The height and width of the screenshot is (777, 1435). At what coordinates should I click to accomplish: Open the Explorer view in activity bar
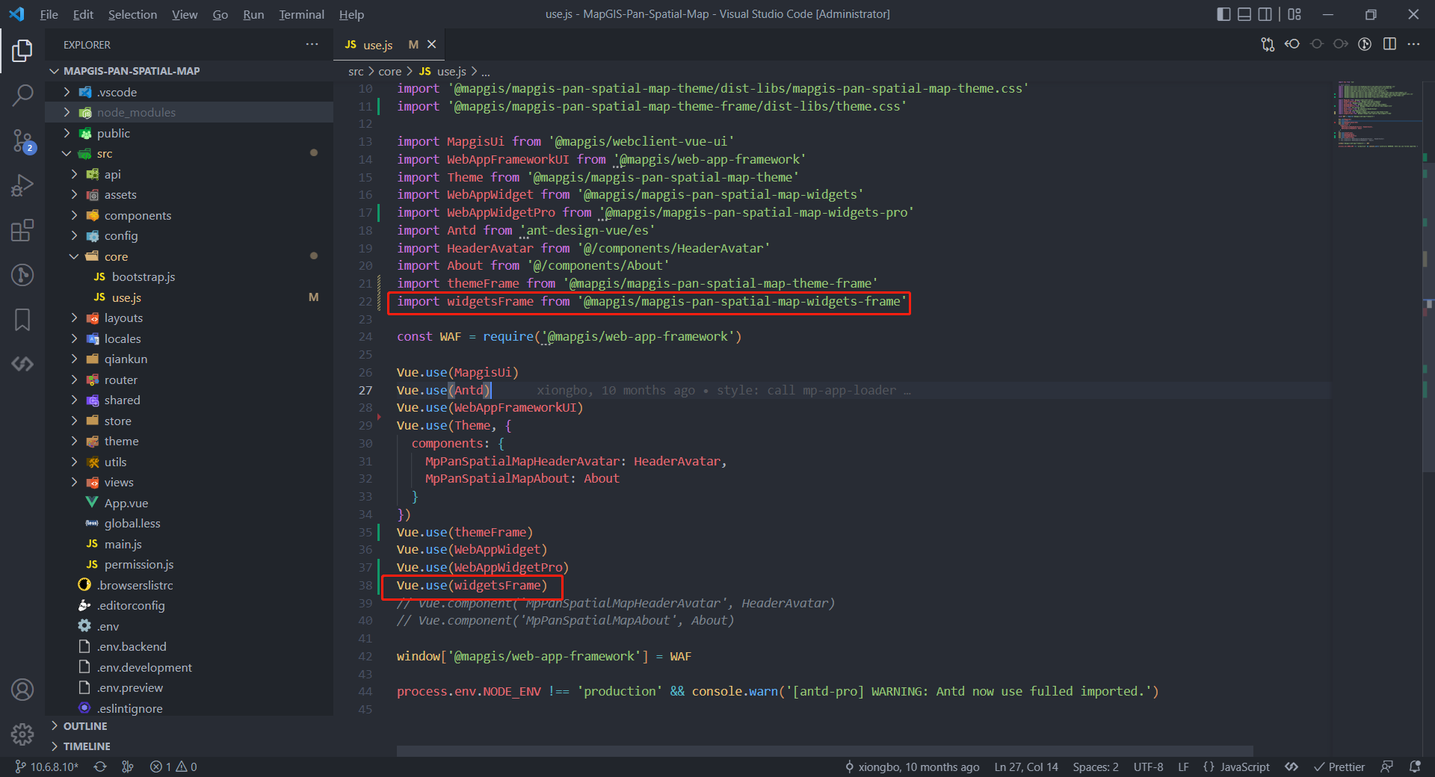(x=22, y=51)
